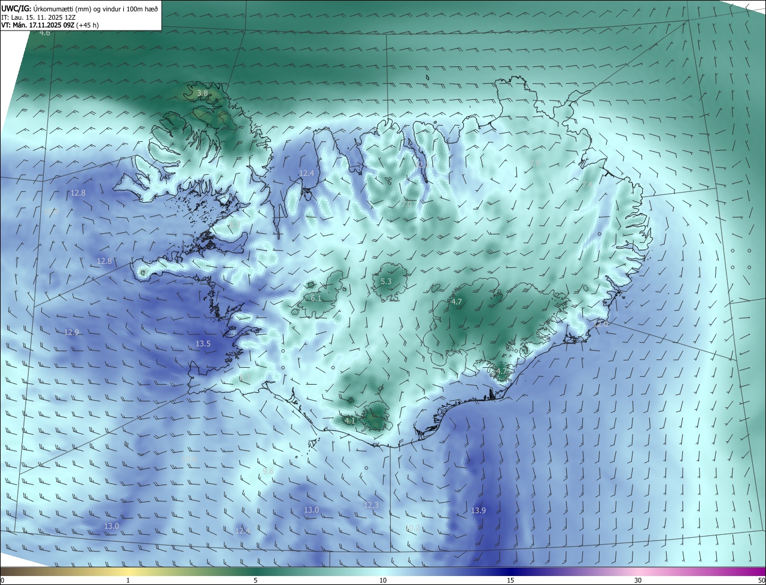Click the 13.9 precipitation value
766x585 pixels.
tap(478, 510)
